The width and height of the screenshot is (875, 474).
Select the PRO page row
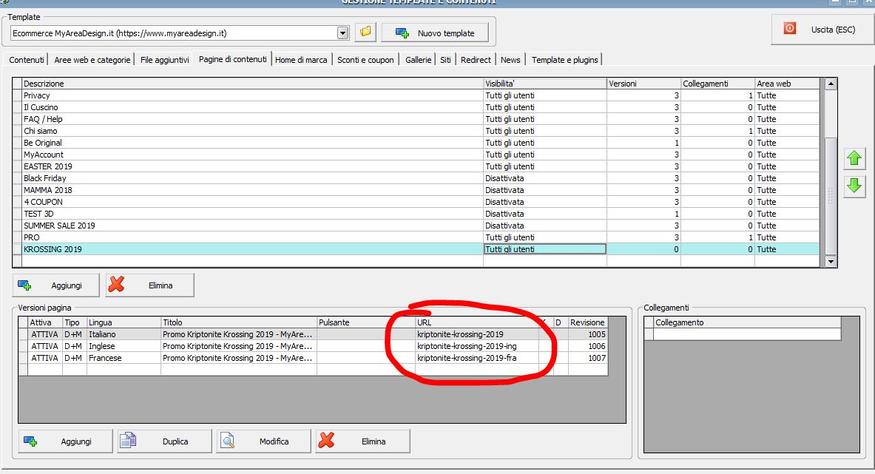pyautogui.click(x=416, y=237)
